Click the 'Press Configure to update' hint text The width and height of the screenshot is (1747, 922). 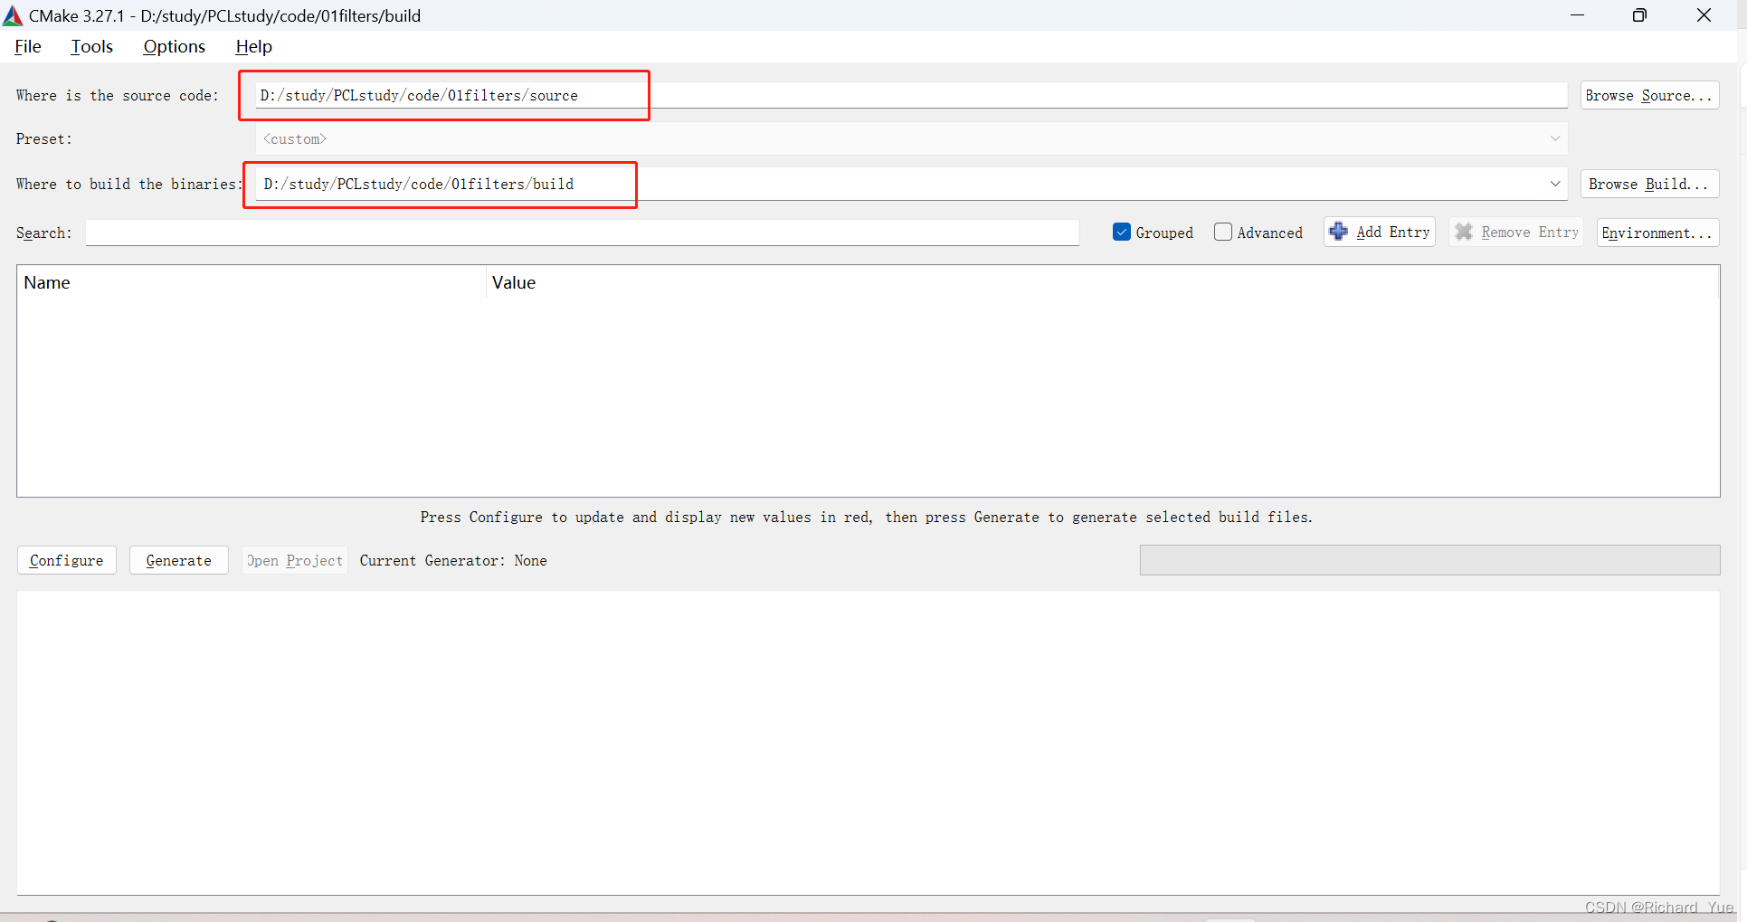(866, 517)
